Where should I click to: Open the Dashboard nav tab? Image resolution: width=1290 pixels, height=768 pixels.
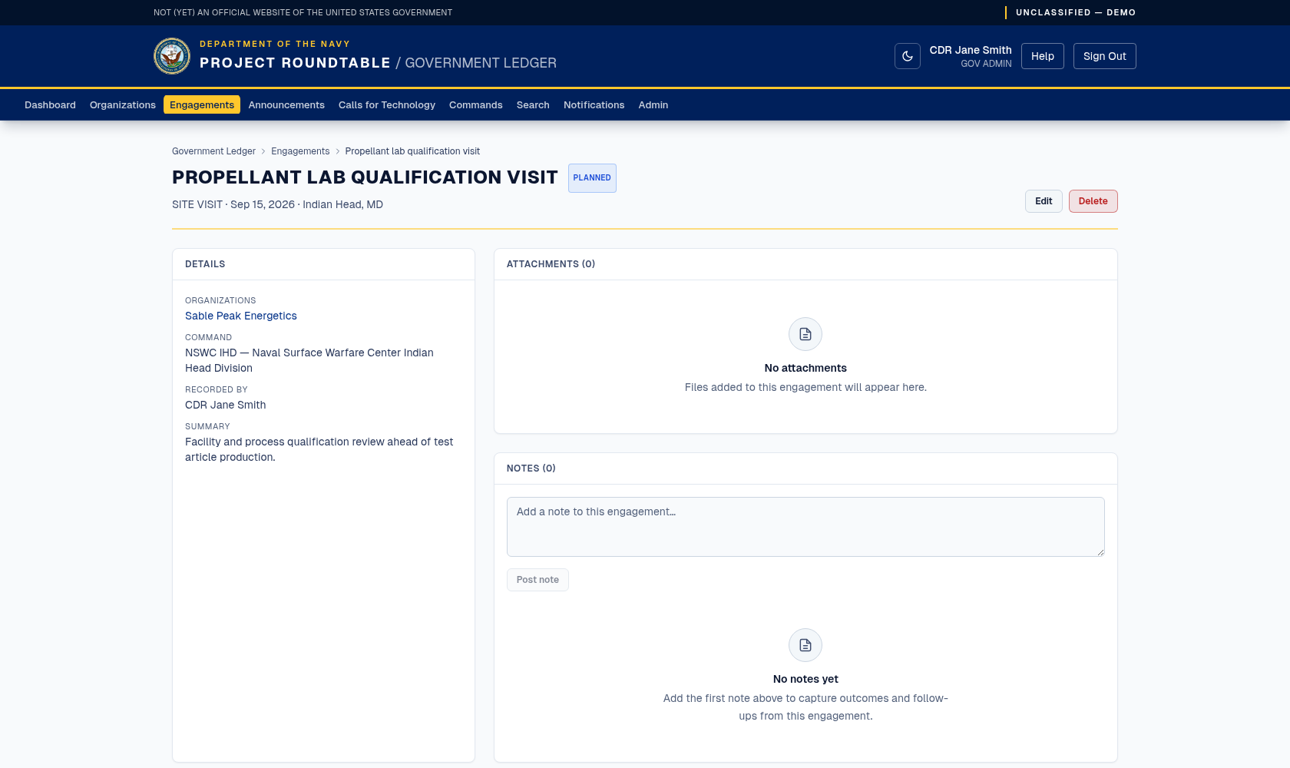(x=50, y=105)
